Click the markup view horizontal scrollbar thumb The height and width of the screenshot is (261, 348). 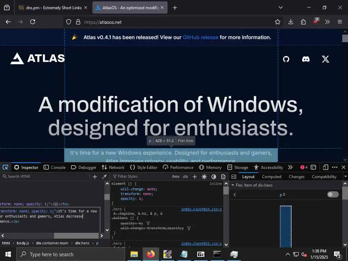(76, 236)
